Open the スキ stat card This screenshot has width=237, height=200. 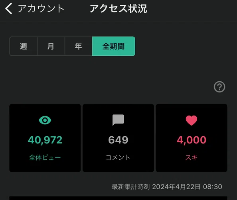[192, 138]
